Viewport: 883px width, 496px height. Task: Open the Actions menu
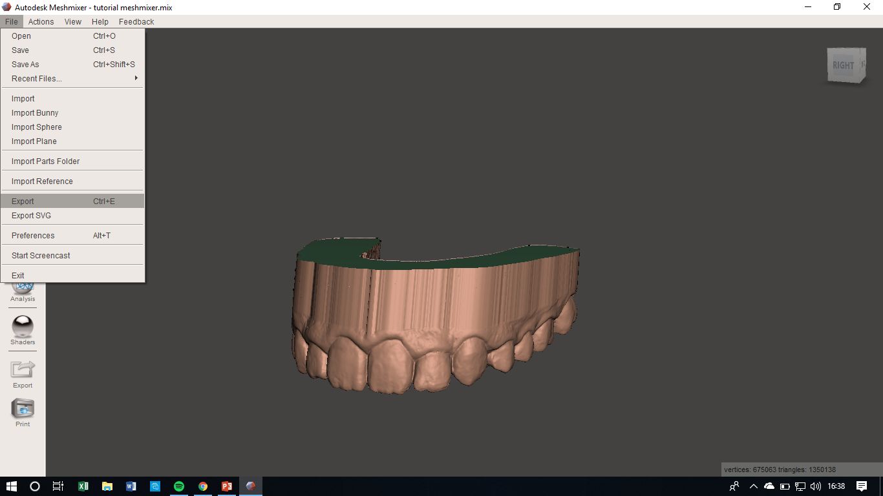point(41,21)
